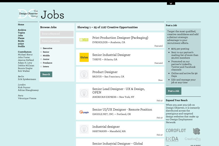Click the Expand Your Reach heading
The image size is (219, 146).
[x=177, y=100]
